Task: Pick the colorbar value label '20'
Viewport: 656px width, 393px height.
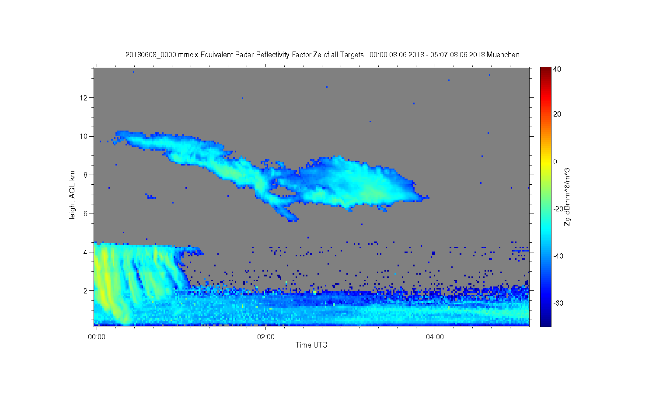Action: tap(557, 114)
